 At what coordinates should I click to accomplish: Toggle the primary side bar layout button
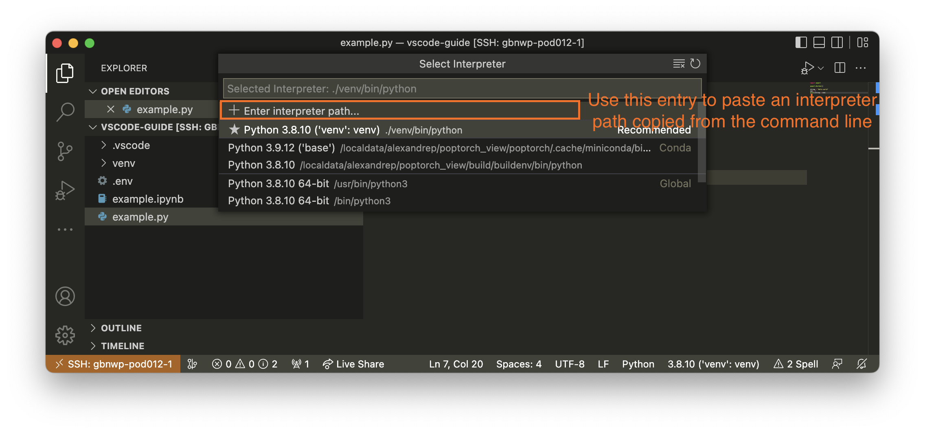point(801,43)
